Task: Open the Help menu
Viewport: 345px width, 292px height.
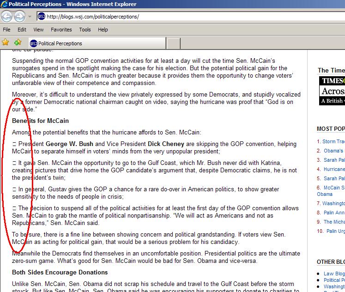Action: tap(103, 30)
